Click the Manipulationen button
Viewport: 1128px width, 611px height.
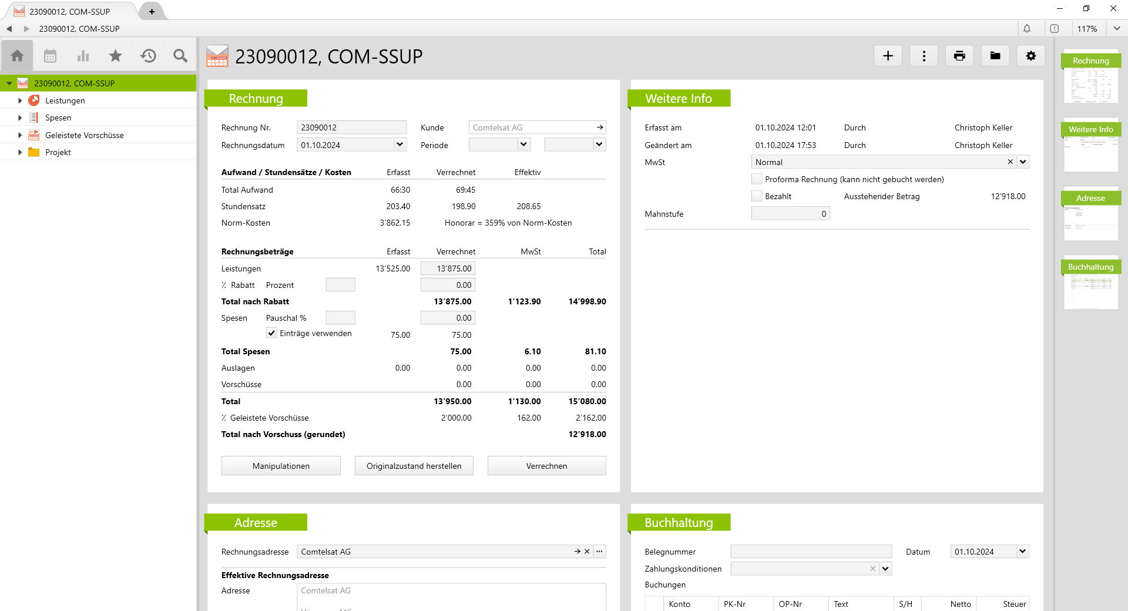[281, 466]
